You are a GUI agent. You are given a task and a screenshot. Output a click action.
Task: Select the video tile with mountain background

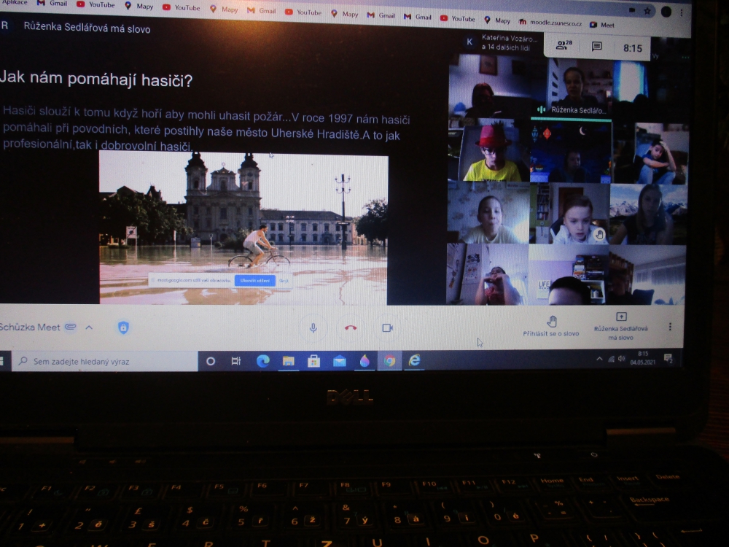648,214
